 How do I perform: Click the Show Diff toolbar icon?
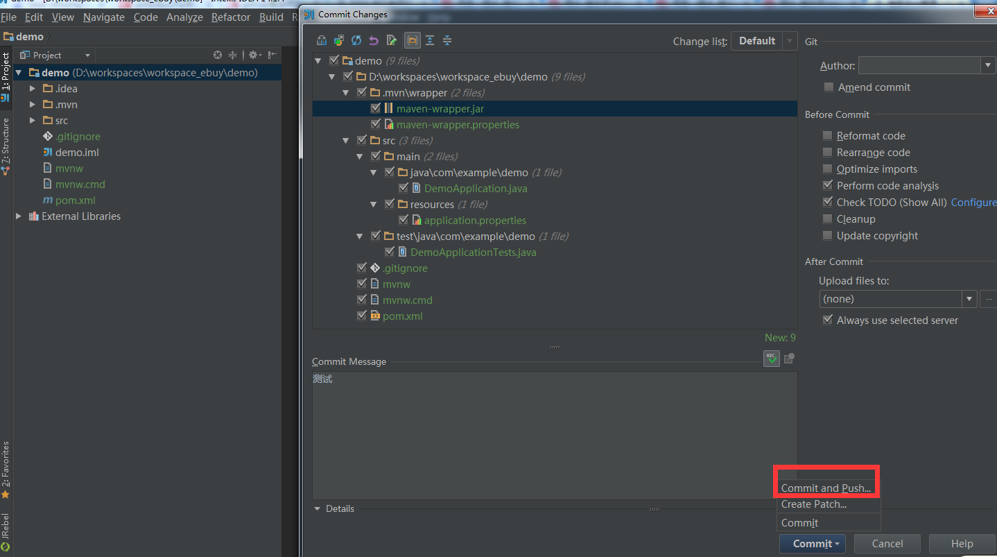tap(322, 40)
